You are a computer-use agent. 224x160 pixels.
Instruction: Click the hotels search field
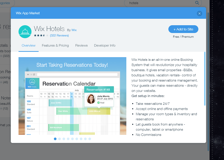pos(163,3)
